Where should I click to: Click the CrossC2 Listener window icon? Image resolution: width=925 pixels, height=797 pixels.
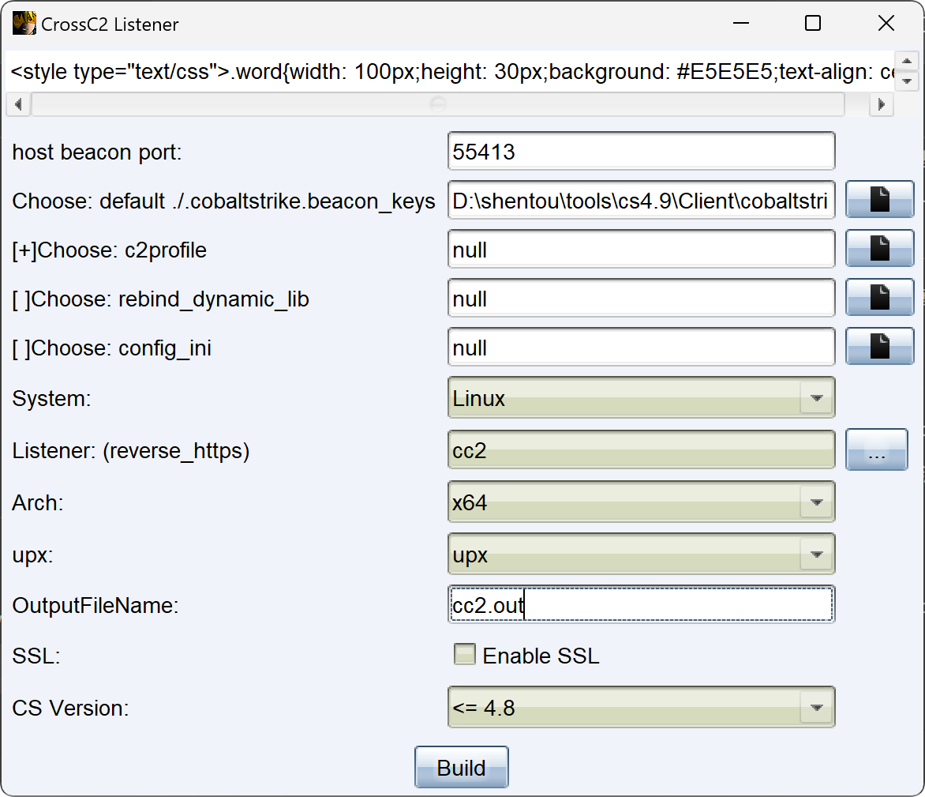(24, 24)
